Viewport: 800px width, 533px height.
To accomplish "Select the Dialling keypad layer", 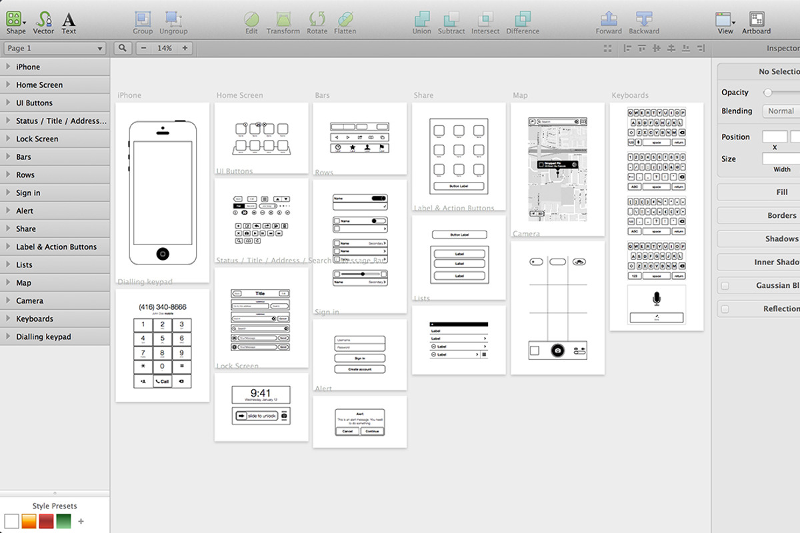I will [55, 336].
